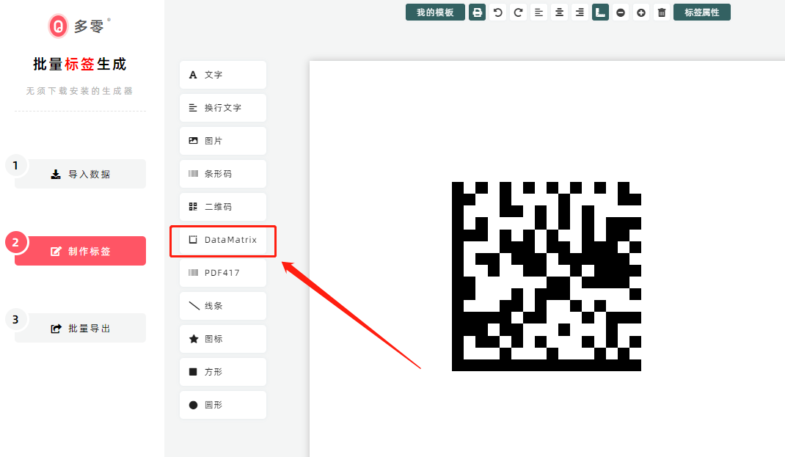Insert a 图片 image element
The height and width of the screenshot is (457, 785).
[x=223, y=141]
